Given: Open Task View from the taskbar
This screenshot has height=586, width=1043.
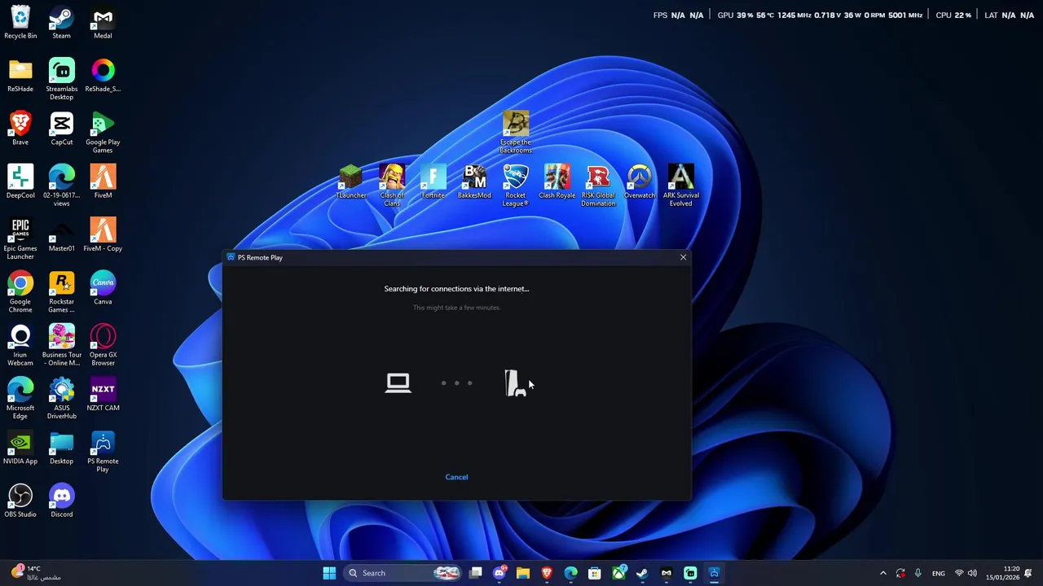Looking at the screenshot, I should tap(476, 573).
